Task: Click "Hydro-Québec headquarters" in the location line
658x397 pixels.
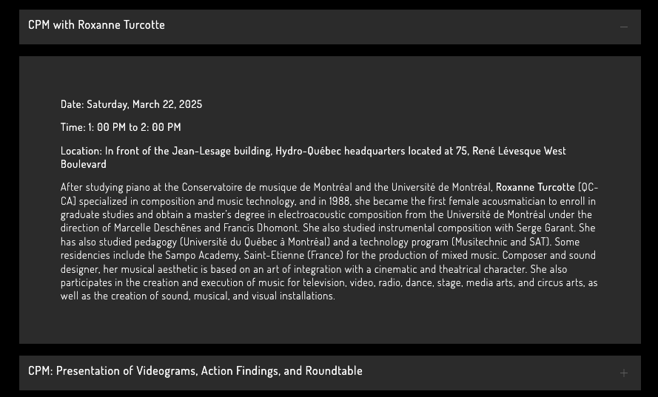Action: (339, 151)
